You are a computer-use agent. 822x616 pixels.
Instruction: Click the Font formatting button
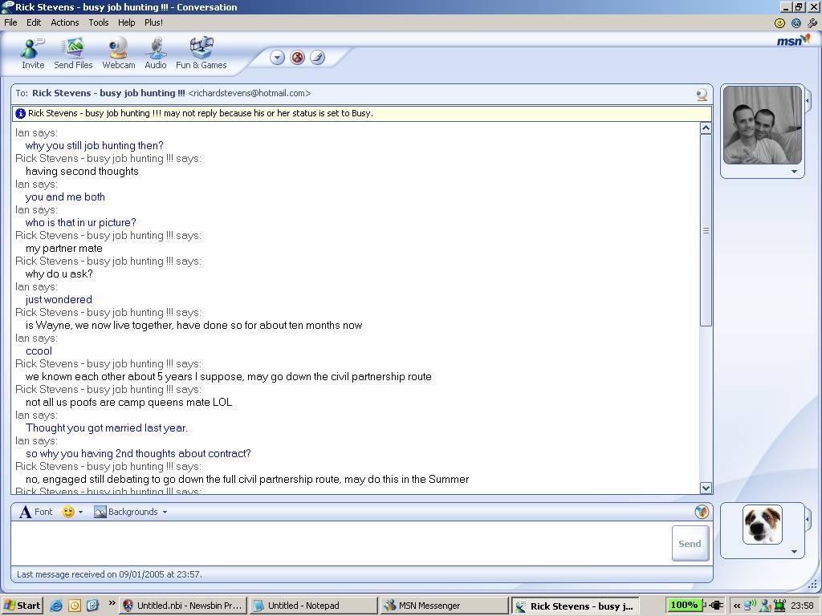[36, 512]
